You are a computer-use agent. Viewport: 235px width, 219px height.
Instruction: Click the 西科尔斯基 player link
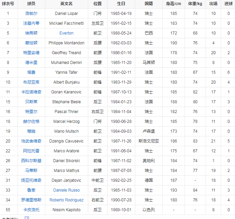[31, 161]
